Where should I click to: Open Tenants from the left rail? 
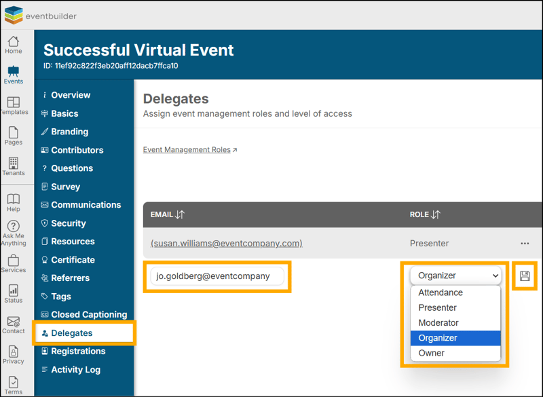pos(14,167)
